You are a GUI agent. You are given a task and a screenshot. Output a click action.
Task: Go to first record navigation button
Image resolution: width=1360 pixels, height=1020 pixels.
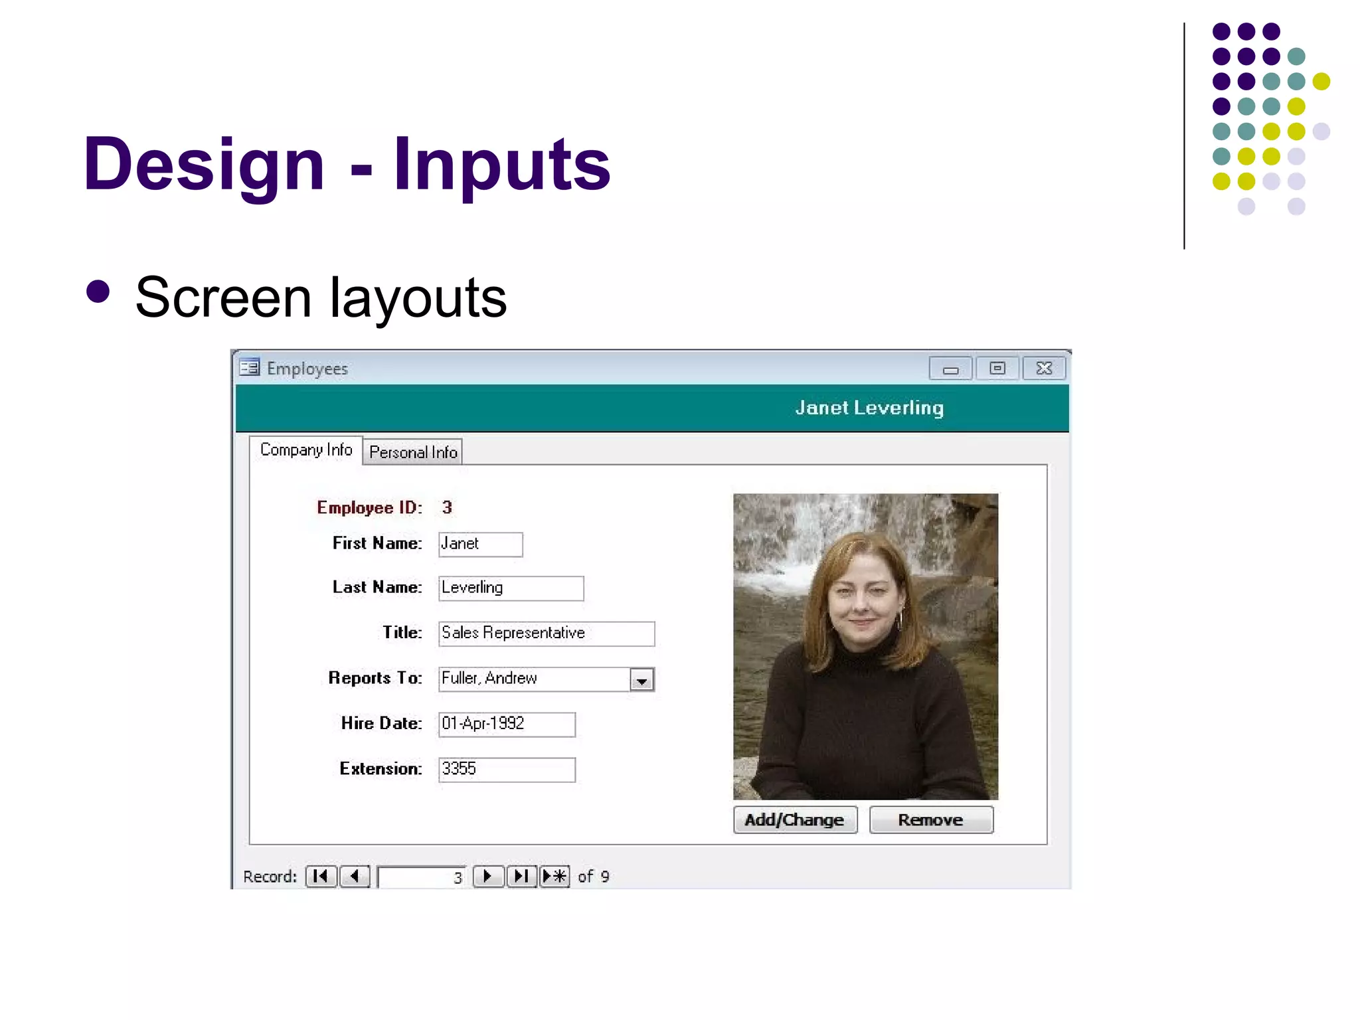[321, 876]
